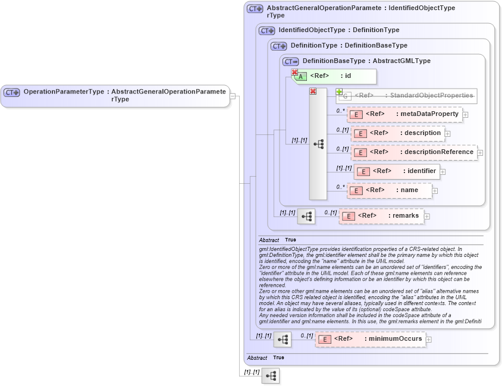Screen dimensions: 502x386
Task: Click the CT icon of IdentifiedObjectType
Action: coord(266,31)
